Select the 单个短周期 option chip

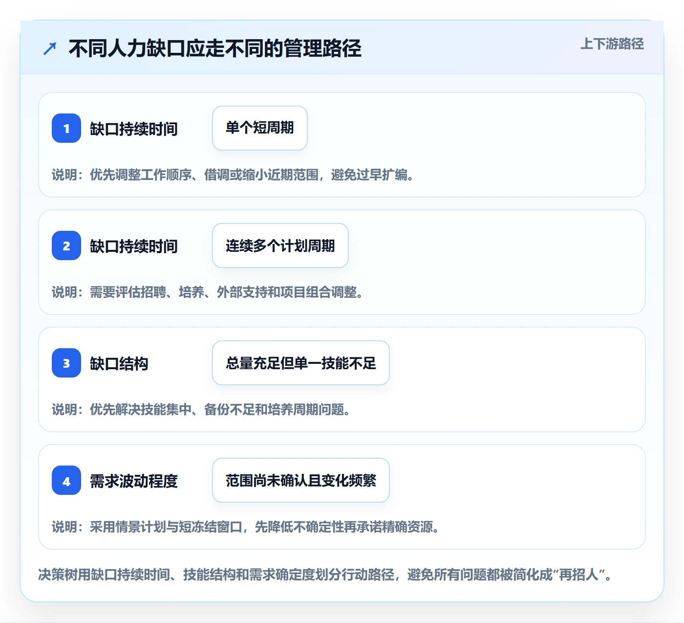(260, 128)
